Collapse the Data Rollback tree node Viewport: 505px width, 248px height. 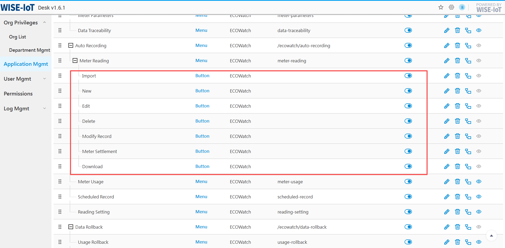[x=71, y=227]
